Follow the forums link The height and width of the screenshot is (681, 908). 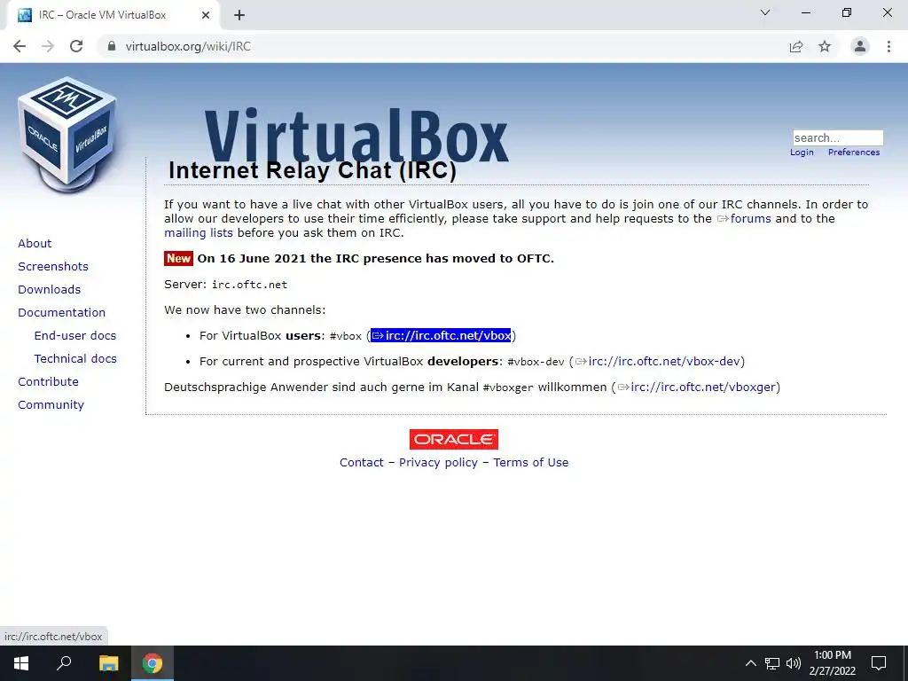[x=744, y=218]
